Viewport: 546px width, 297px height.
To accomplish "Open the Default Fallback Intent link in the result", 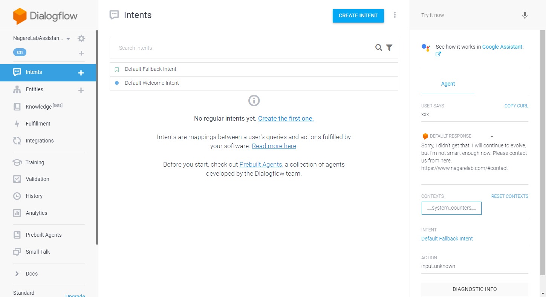I will tap(447, 239).
